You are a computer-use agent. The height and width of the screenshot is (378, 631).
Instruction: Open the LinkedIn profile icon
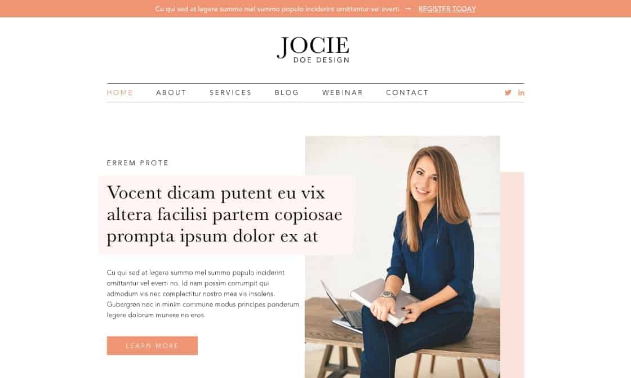521,93
